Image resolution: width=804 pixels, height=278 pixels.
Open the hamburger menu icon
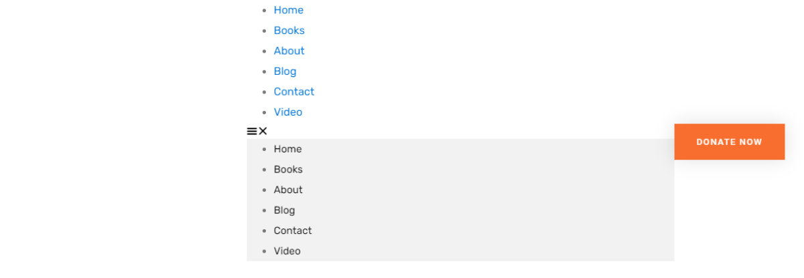click(252, 132)
